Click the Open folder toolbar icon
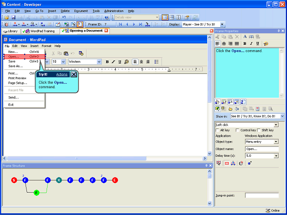 pyautogui.click(x=7, y=17)
